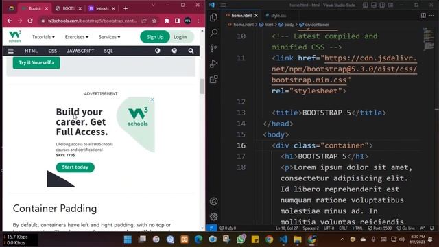Screen dimensions: 439x247
Task: Open editor More Actions ellipsis
Action: click(x=431, y=15)
